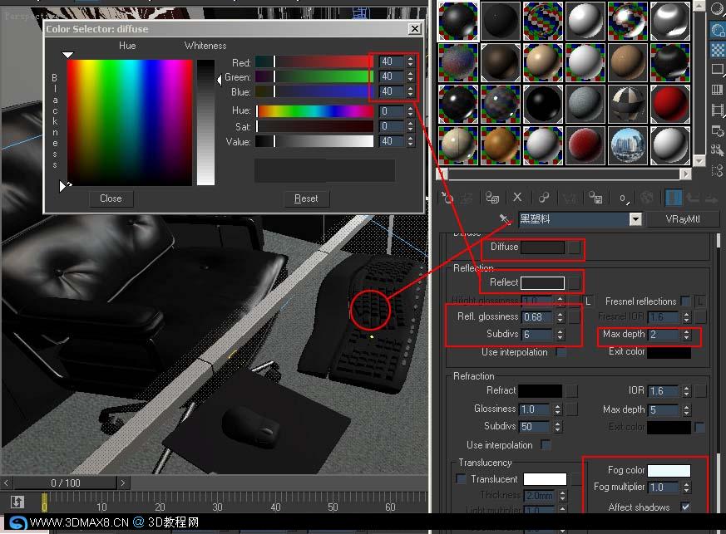Viewport: 726px width, 534px height.
Task: Click the sample slots scroll down arrow
Action: pyautogui.click(x=699, y=161)
